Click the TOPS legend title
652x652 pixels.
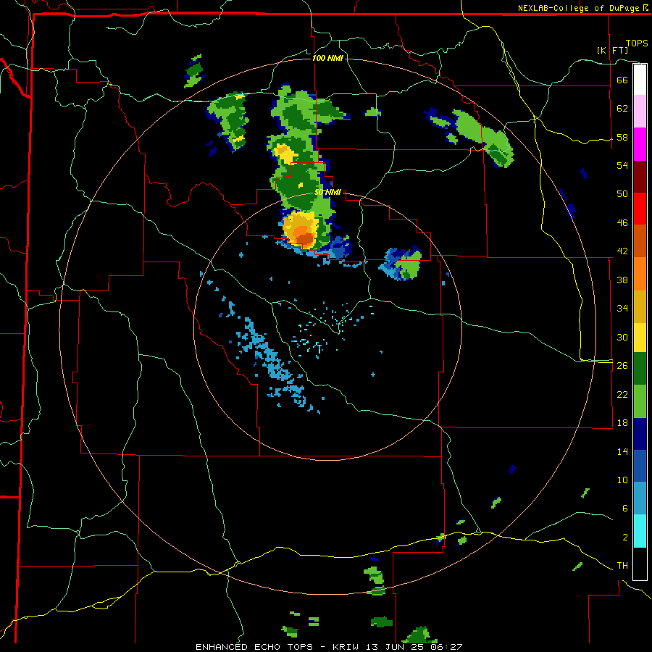pos(637,43)
